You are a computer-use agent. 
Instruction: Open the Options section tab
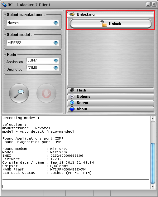[111, 96]
